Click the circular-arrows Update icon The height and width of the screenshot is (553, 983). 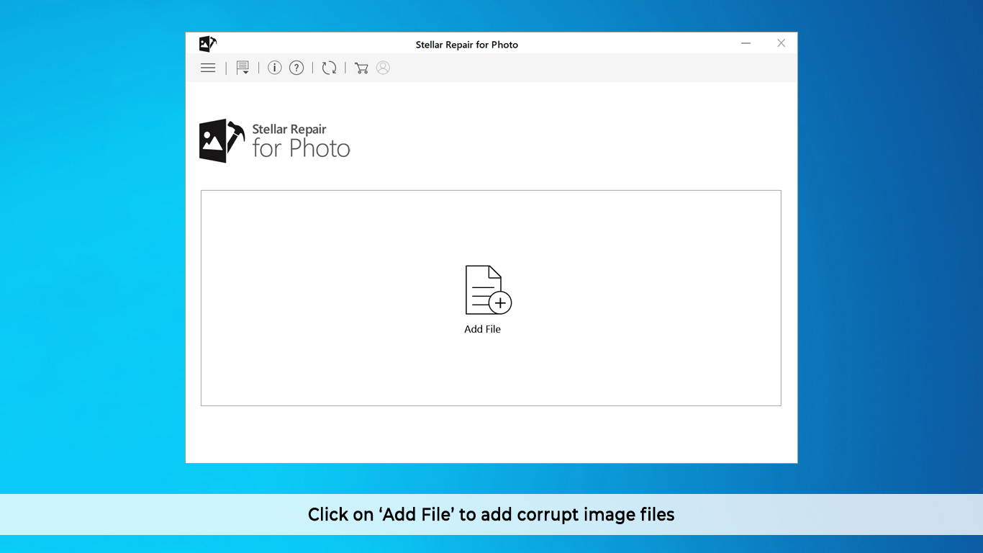pyautogui.click(x=329, y=68)
